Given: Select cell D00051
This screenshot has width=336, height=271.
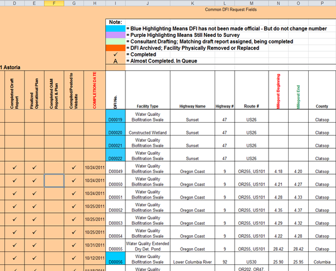Looking at the screenshot, I should pyautogui.click(x=115, y=193).
